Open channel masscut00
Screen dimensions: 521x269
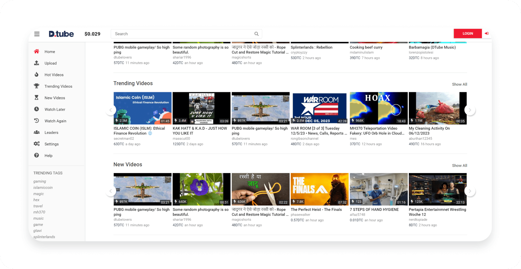tap(181, 139)
